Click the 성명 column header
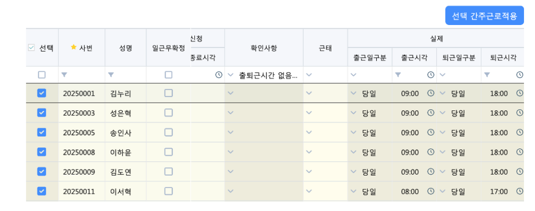 click(x=125, y=48)
